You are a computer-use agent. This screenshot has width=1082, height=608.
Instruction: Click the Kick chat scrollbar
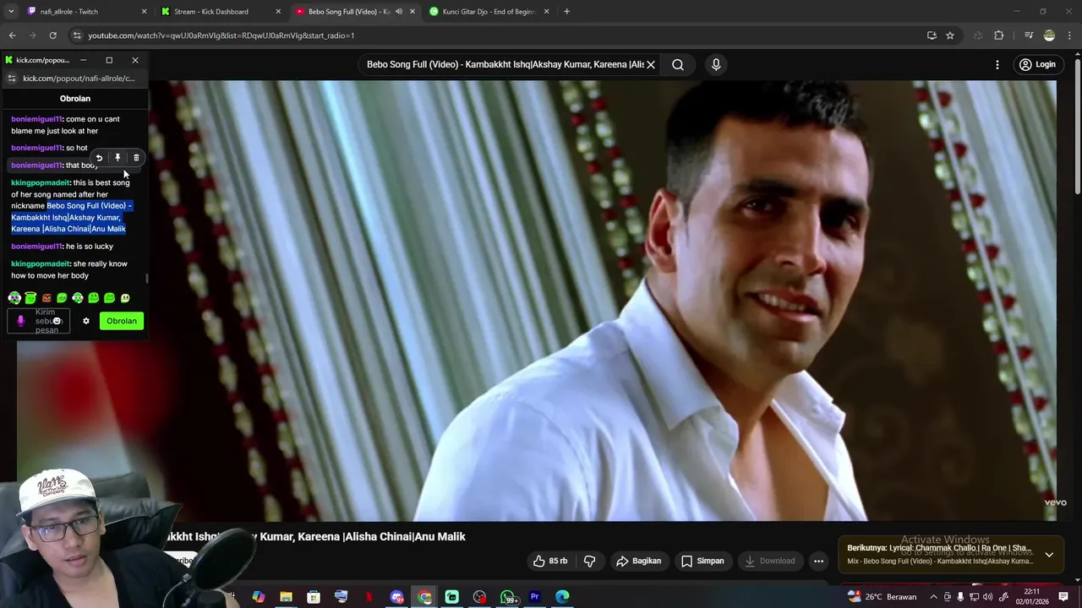tap(147, 278)
